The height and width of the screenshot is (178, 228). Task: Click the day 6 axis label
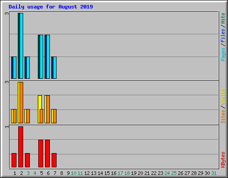click(x=48, y=173)
